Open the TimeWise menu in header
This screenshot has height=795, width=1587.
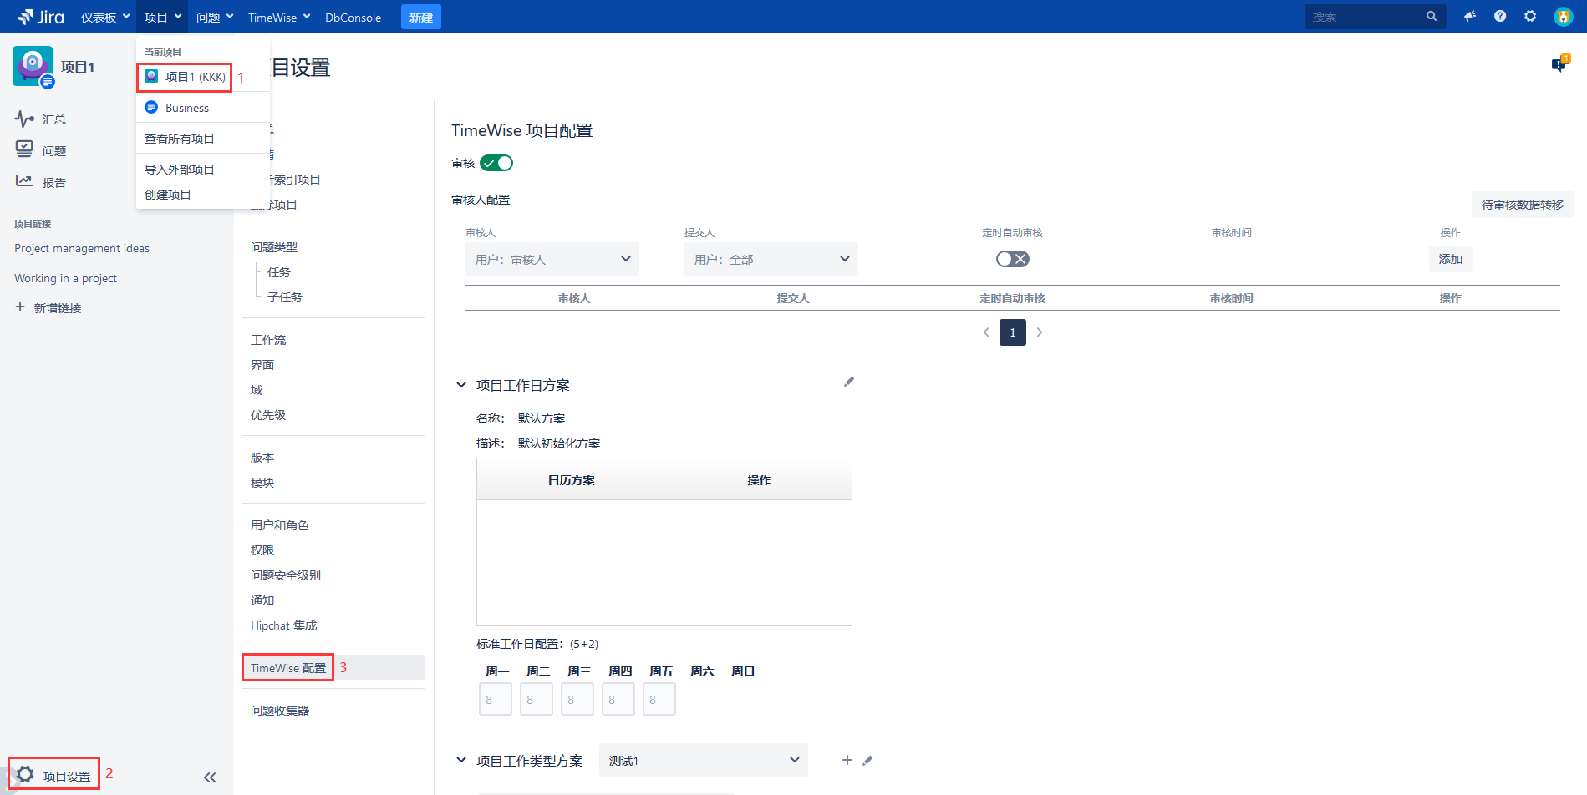tap(278, 18)
